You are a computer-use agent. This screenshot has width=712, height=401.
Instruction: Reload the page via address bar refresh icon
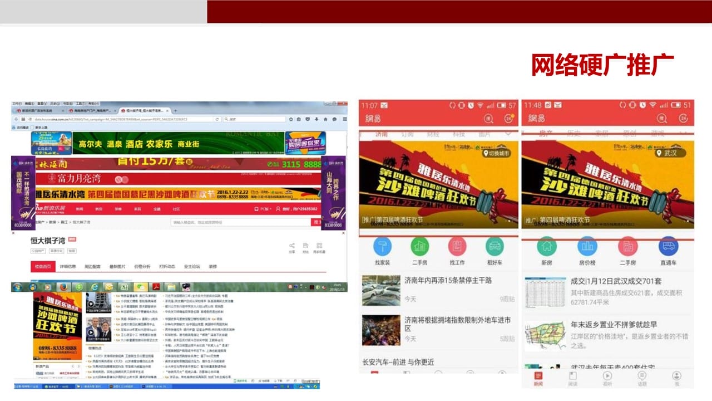[x=217, y=119]
